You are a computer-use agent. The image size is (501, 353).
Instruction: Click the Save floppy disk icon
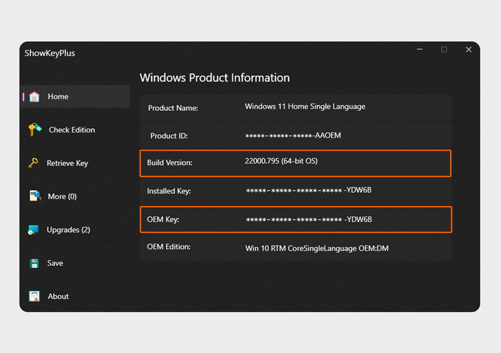(34, 263)
